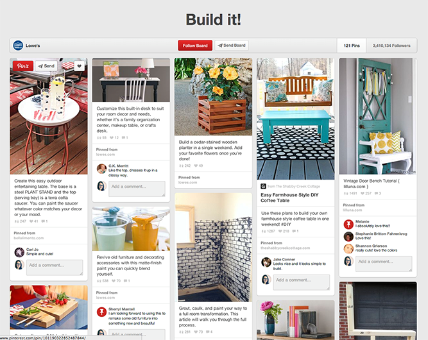
Task: Open Jake Conner's profile avatar
Action: pyautogui.click(x=266, y=262)
